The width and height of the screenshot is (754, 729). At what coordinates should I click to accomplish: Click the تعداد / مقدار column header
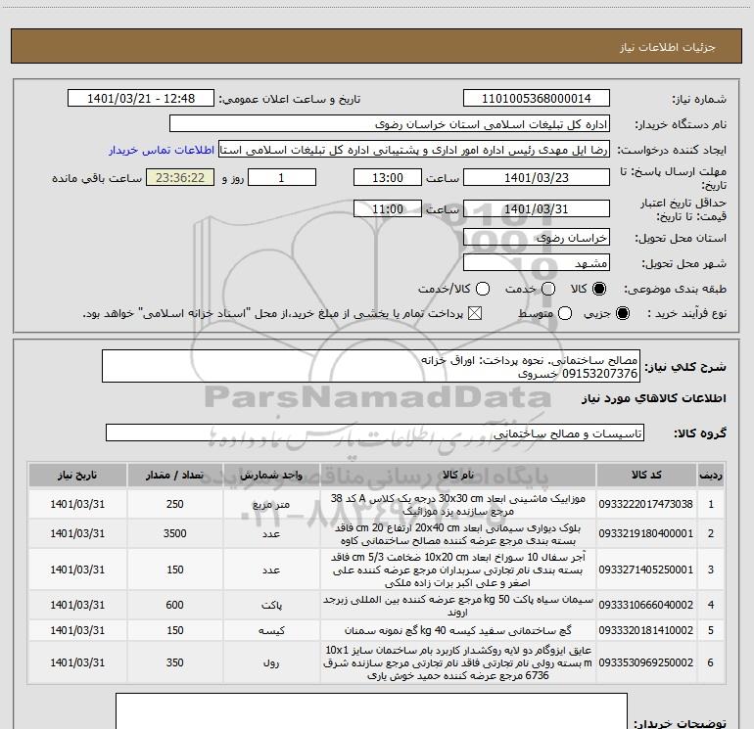tap(174, 476)
